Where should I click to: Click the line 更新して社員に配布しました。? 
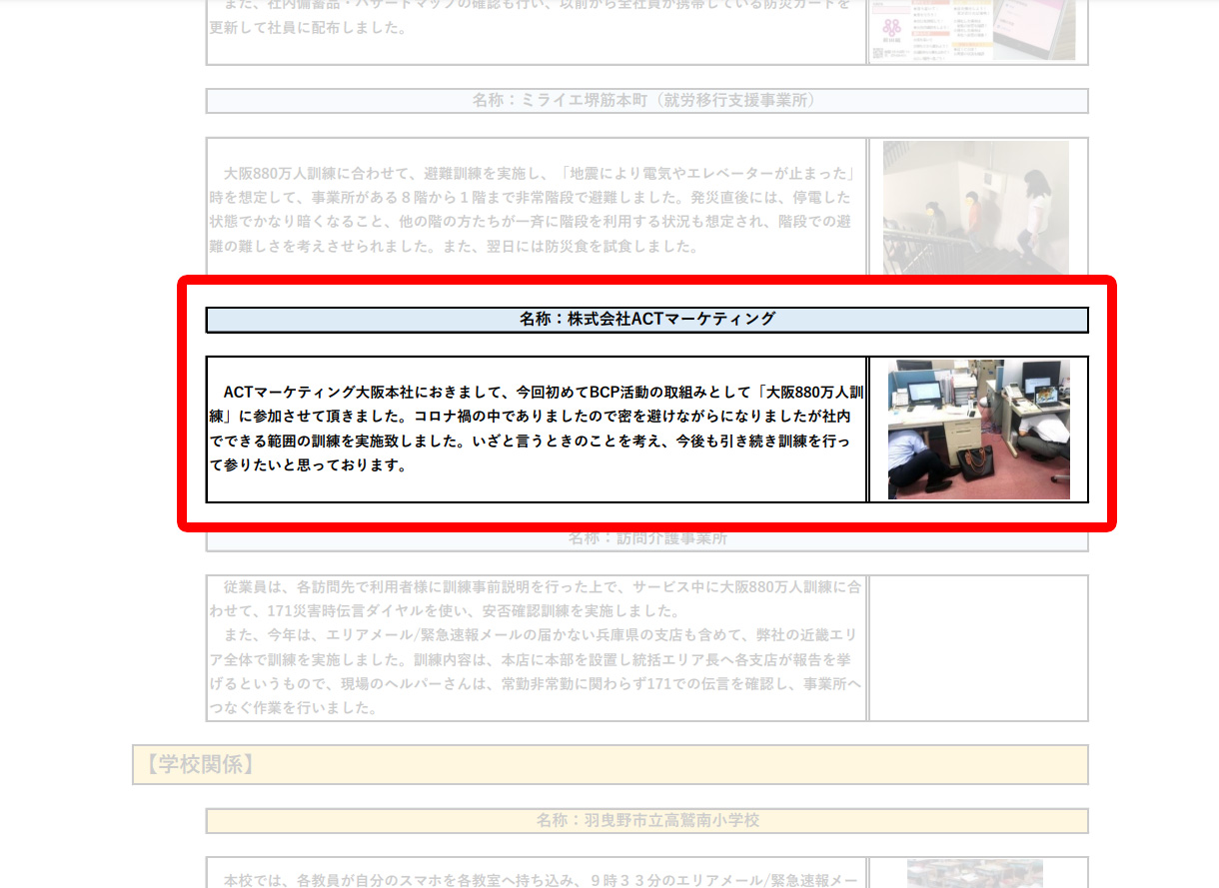309,27
